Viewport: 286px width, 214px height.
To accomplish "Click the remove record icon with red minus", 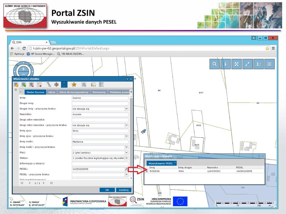I will [31, 84].
